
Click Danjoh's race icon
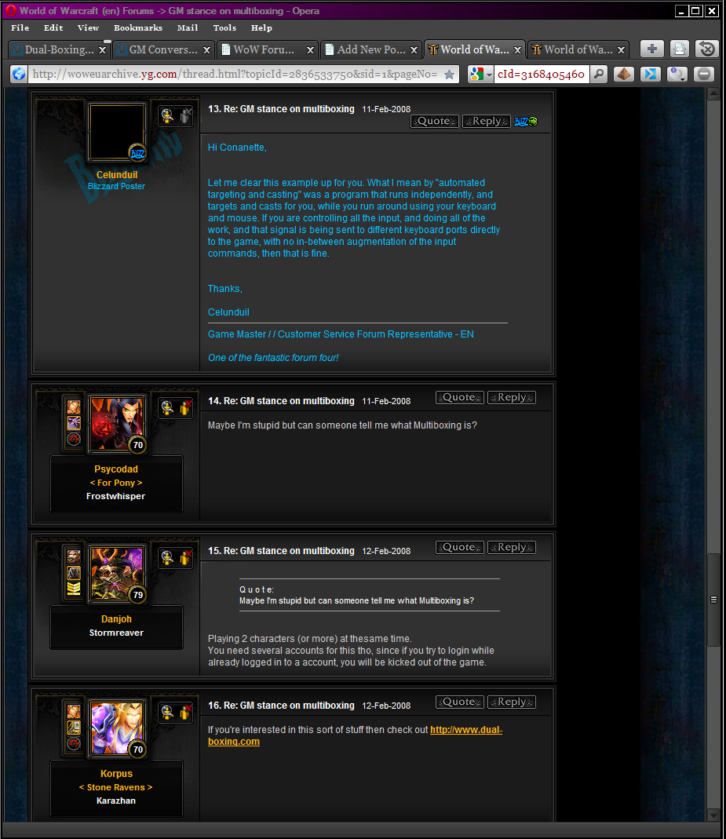tap(74, 557)
